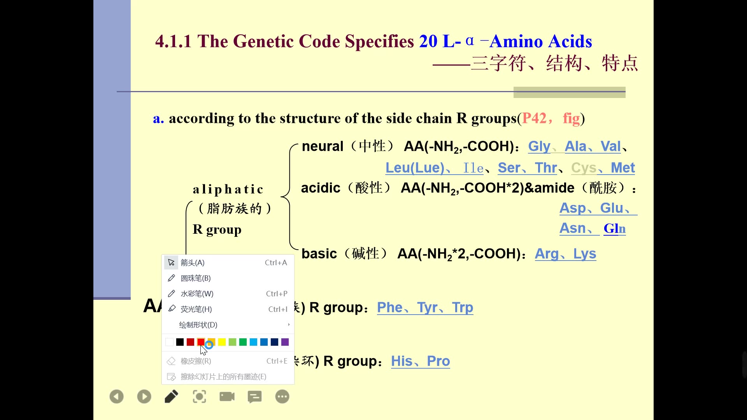This screenshot has height=420, width=747.
Task: Pick the white ink color swatch
Action: pos(169,342)
